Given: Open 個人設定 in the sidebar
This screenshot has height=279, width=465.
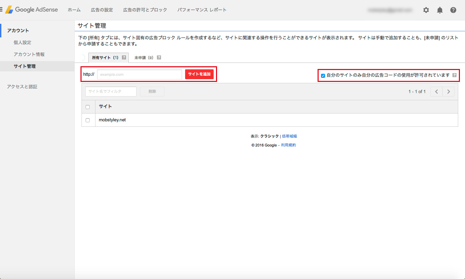Looking at the screenshot, I should [22, 42].
